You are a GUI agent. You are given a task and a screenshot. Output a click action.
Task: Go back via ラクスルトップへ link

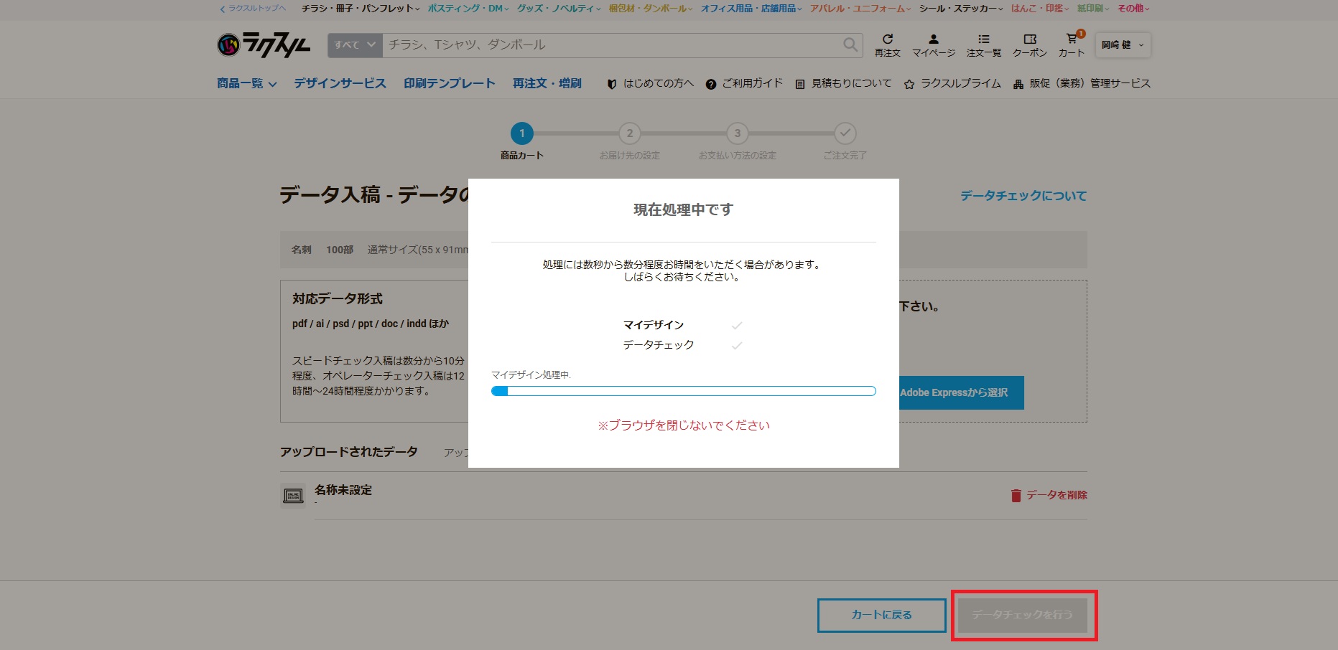[x=253, y=9]
